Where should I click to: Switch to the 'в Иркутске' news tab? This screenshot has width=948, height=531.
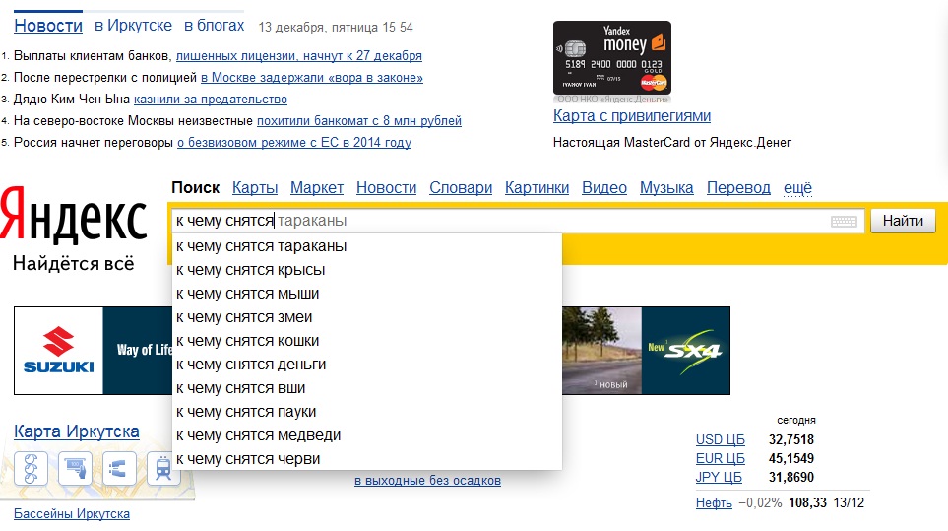tap(133, 26)
